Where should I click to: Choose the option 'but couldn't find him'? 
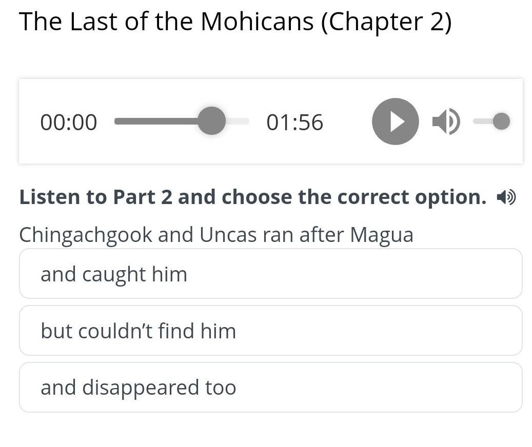coord(270,331)
